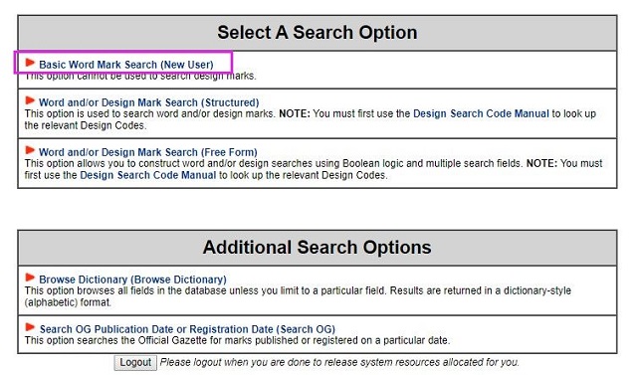The width and height of the screenshot is (637, 375).
Task: Open Search OG Publication Date or Registration Date
Action: (x=187, y=329)
